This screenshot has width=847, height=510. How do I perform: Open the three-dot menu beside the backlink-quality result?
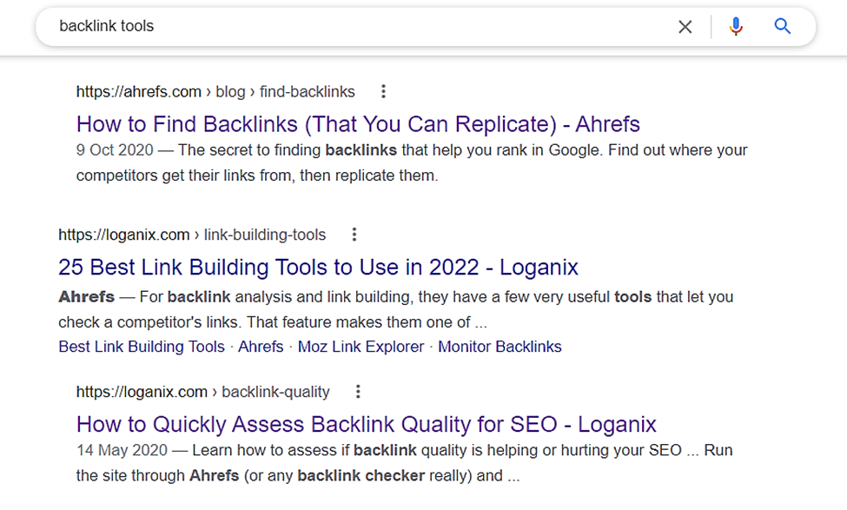point(358,392)
